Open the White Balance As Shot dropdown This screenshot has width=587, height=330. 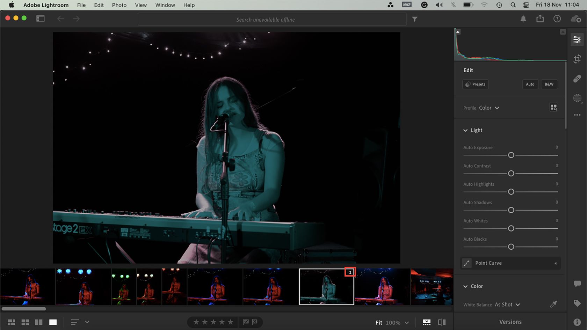pos(507,305)
